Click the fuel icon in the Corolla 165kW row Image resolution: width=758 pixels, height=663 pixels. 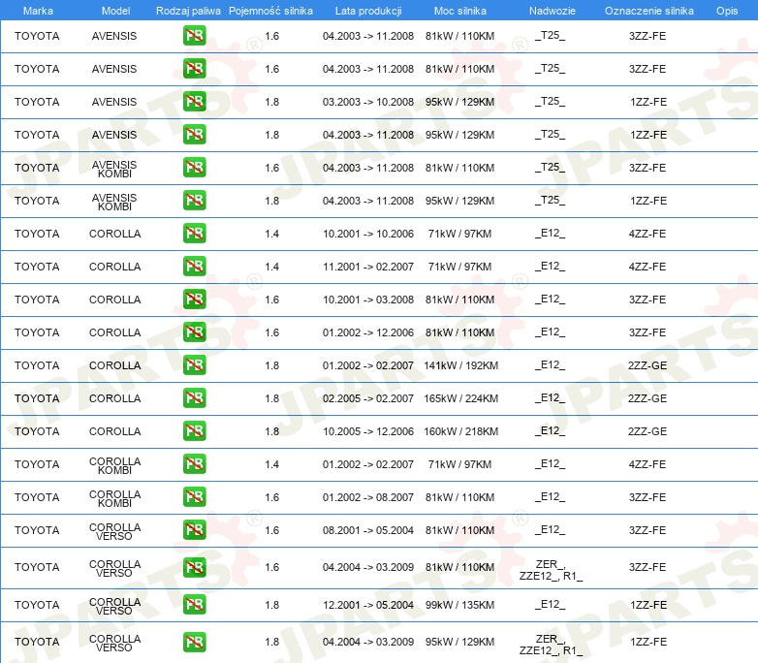point(194,398)
